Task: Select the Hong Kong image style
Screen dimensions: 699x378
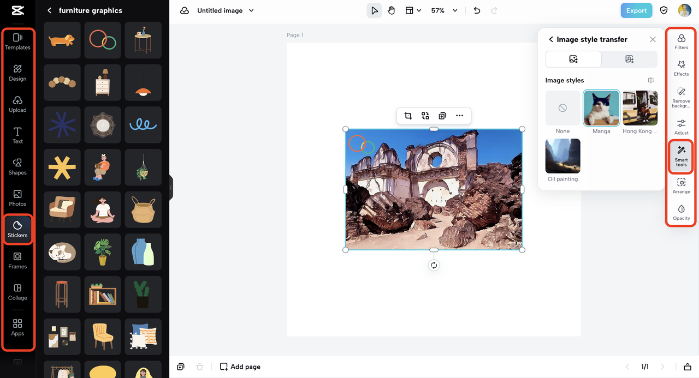Action: coord(640,108)
